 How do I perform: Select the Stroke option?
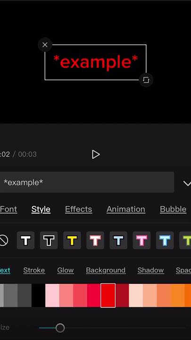[x=34, y=270]
